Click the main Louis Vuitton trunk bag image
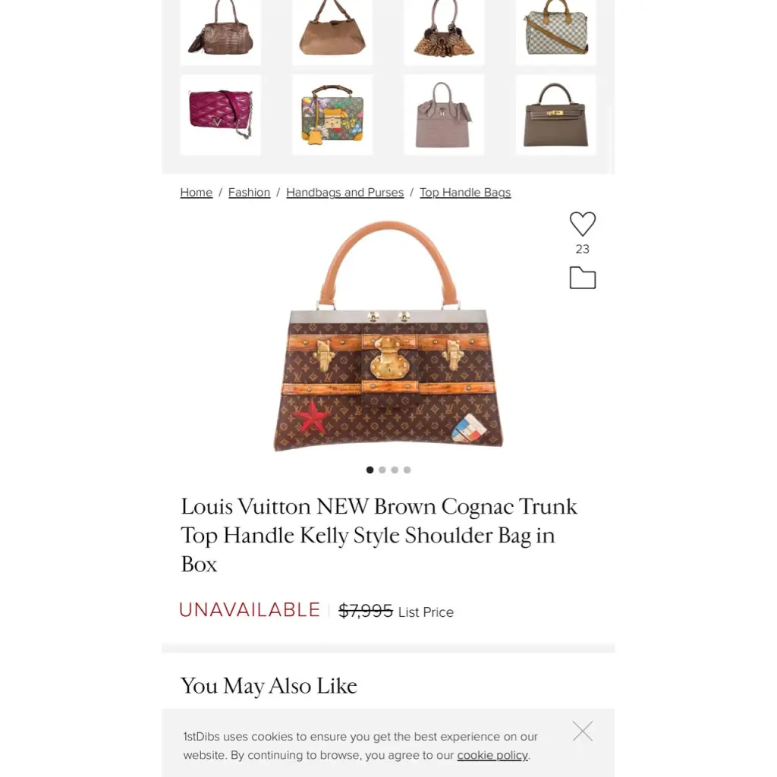This screenshot has height=777, width=777. click(388, 336)
